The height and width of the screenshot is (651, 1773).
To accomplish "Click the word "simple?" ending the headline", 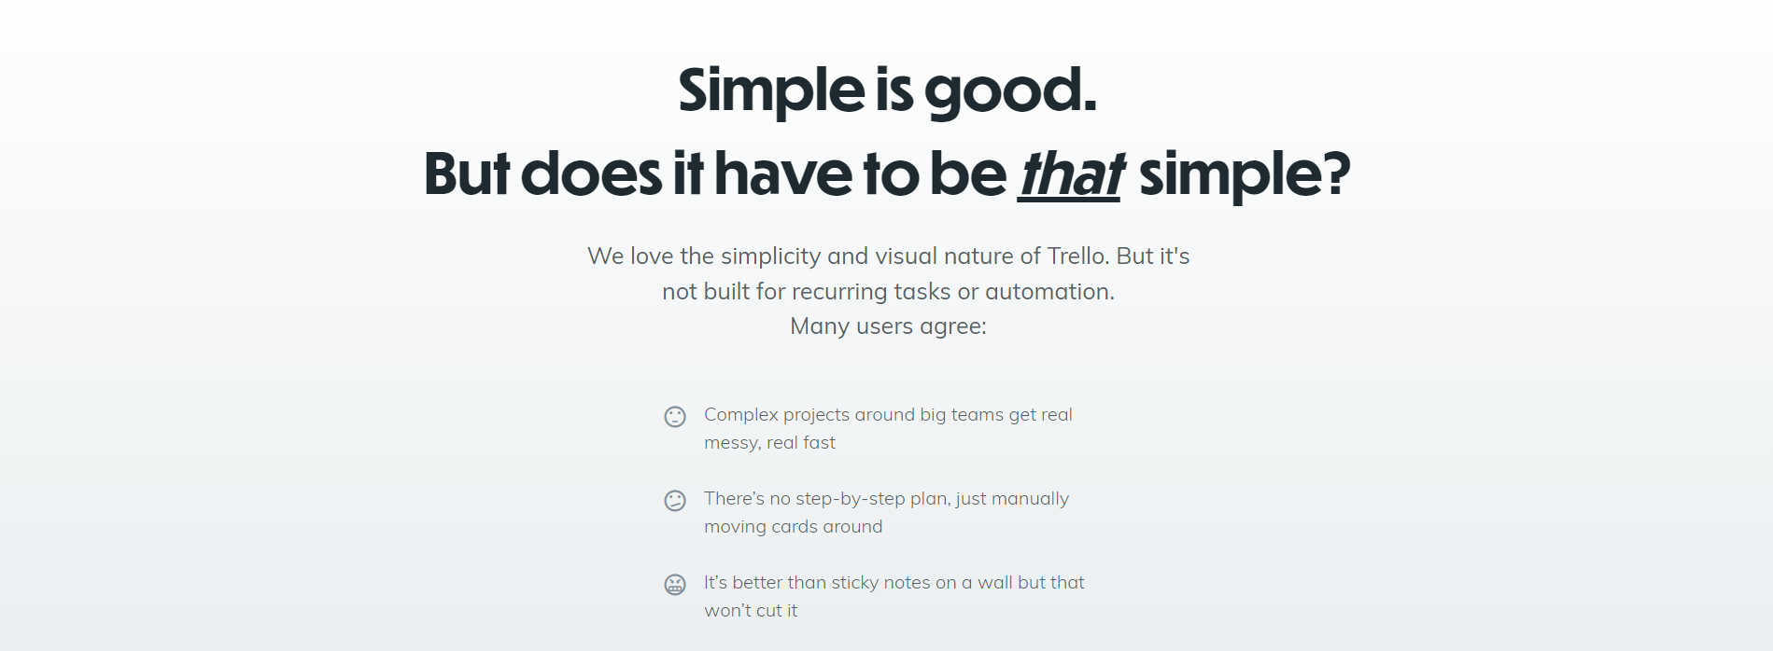I will 1244,174.
